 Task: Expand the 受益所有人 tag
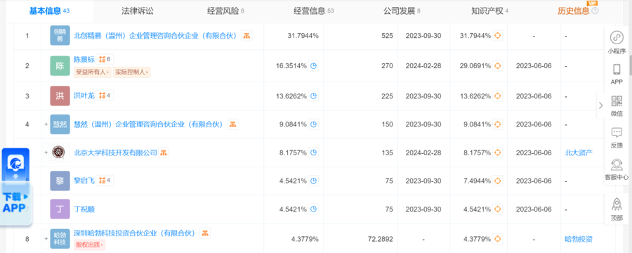point(92,72)
